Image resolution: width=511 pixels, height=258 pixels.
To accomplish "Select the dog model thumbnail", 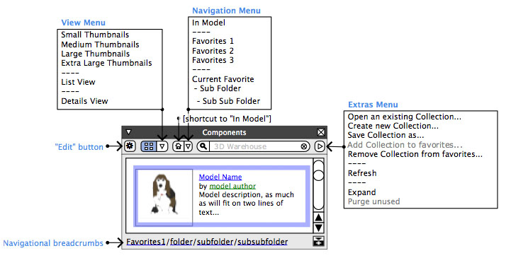I will [x=164, y=197].
